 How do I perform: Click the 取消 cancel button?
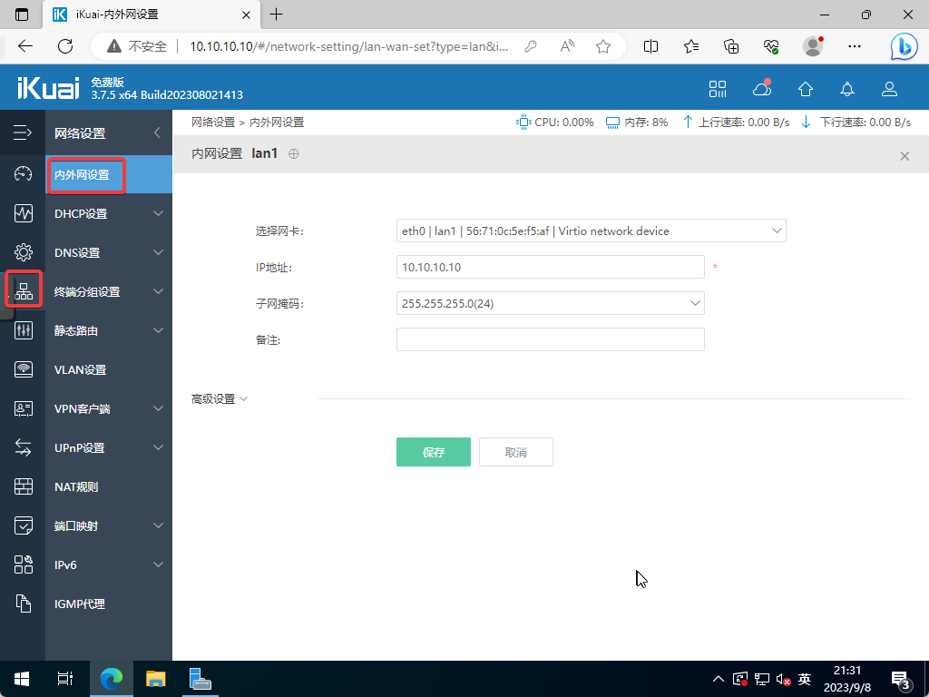pyautogui.click(x=515, y=452)
